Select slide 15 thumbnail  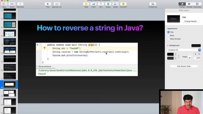tap(10, 24)
